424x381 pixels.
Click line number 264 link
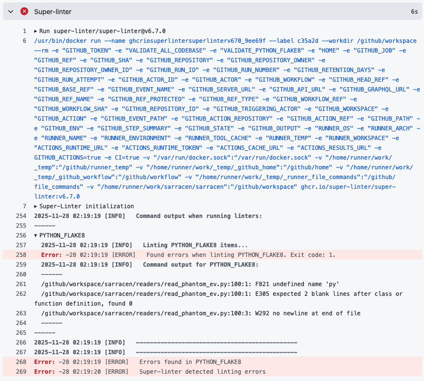(21, 324)
